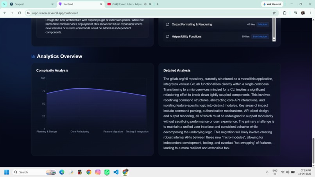The height and width of the screenshot is (177, 315).
Task: Check the battery status icon
Action: click(293, 172)
